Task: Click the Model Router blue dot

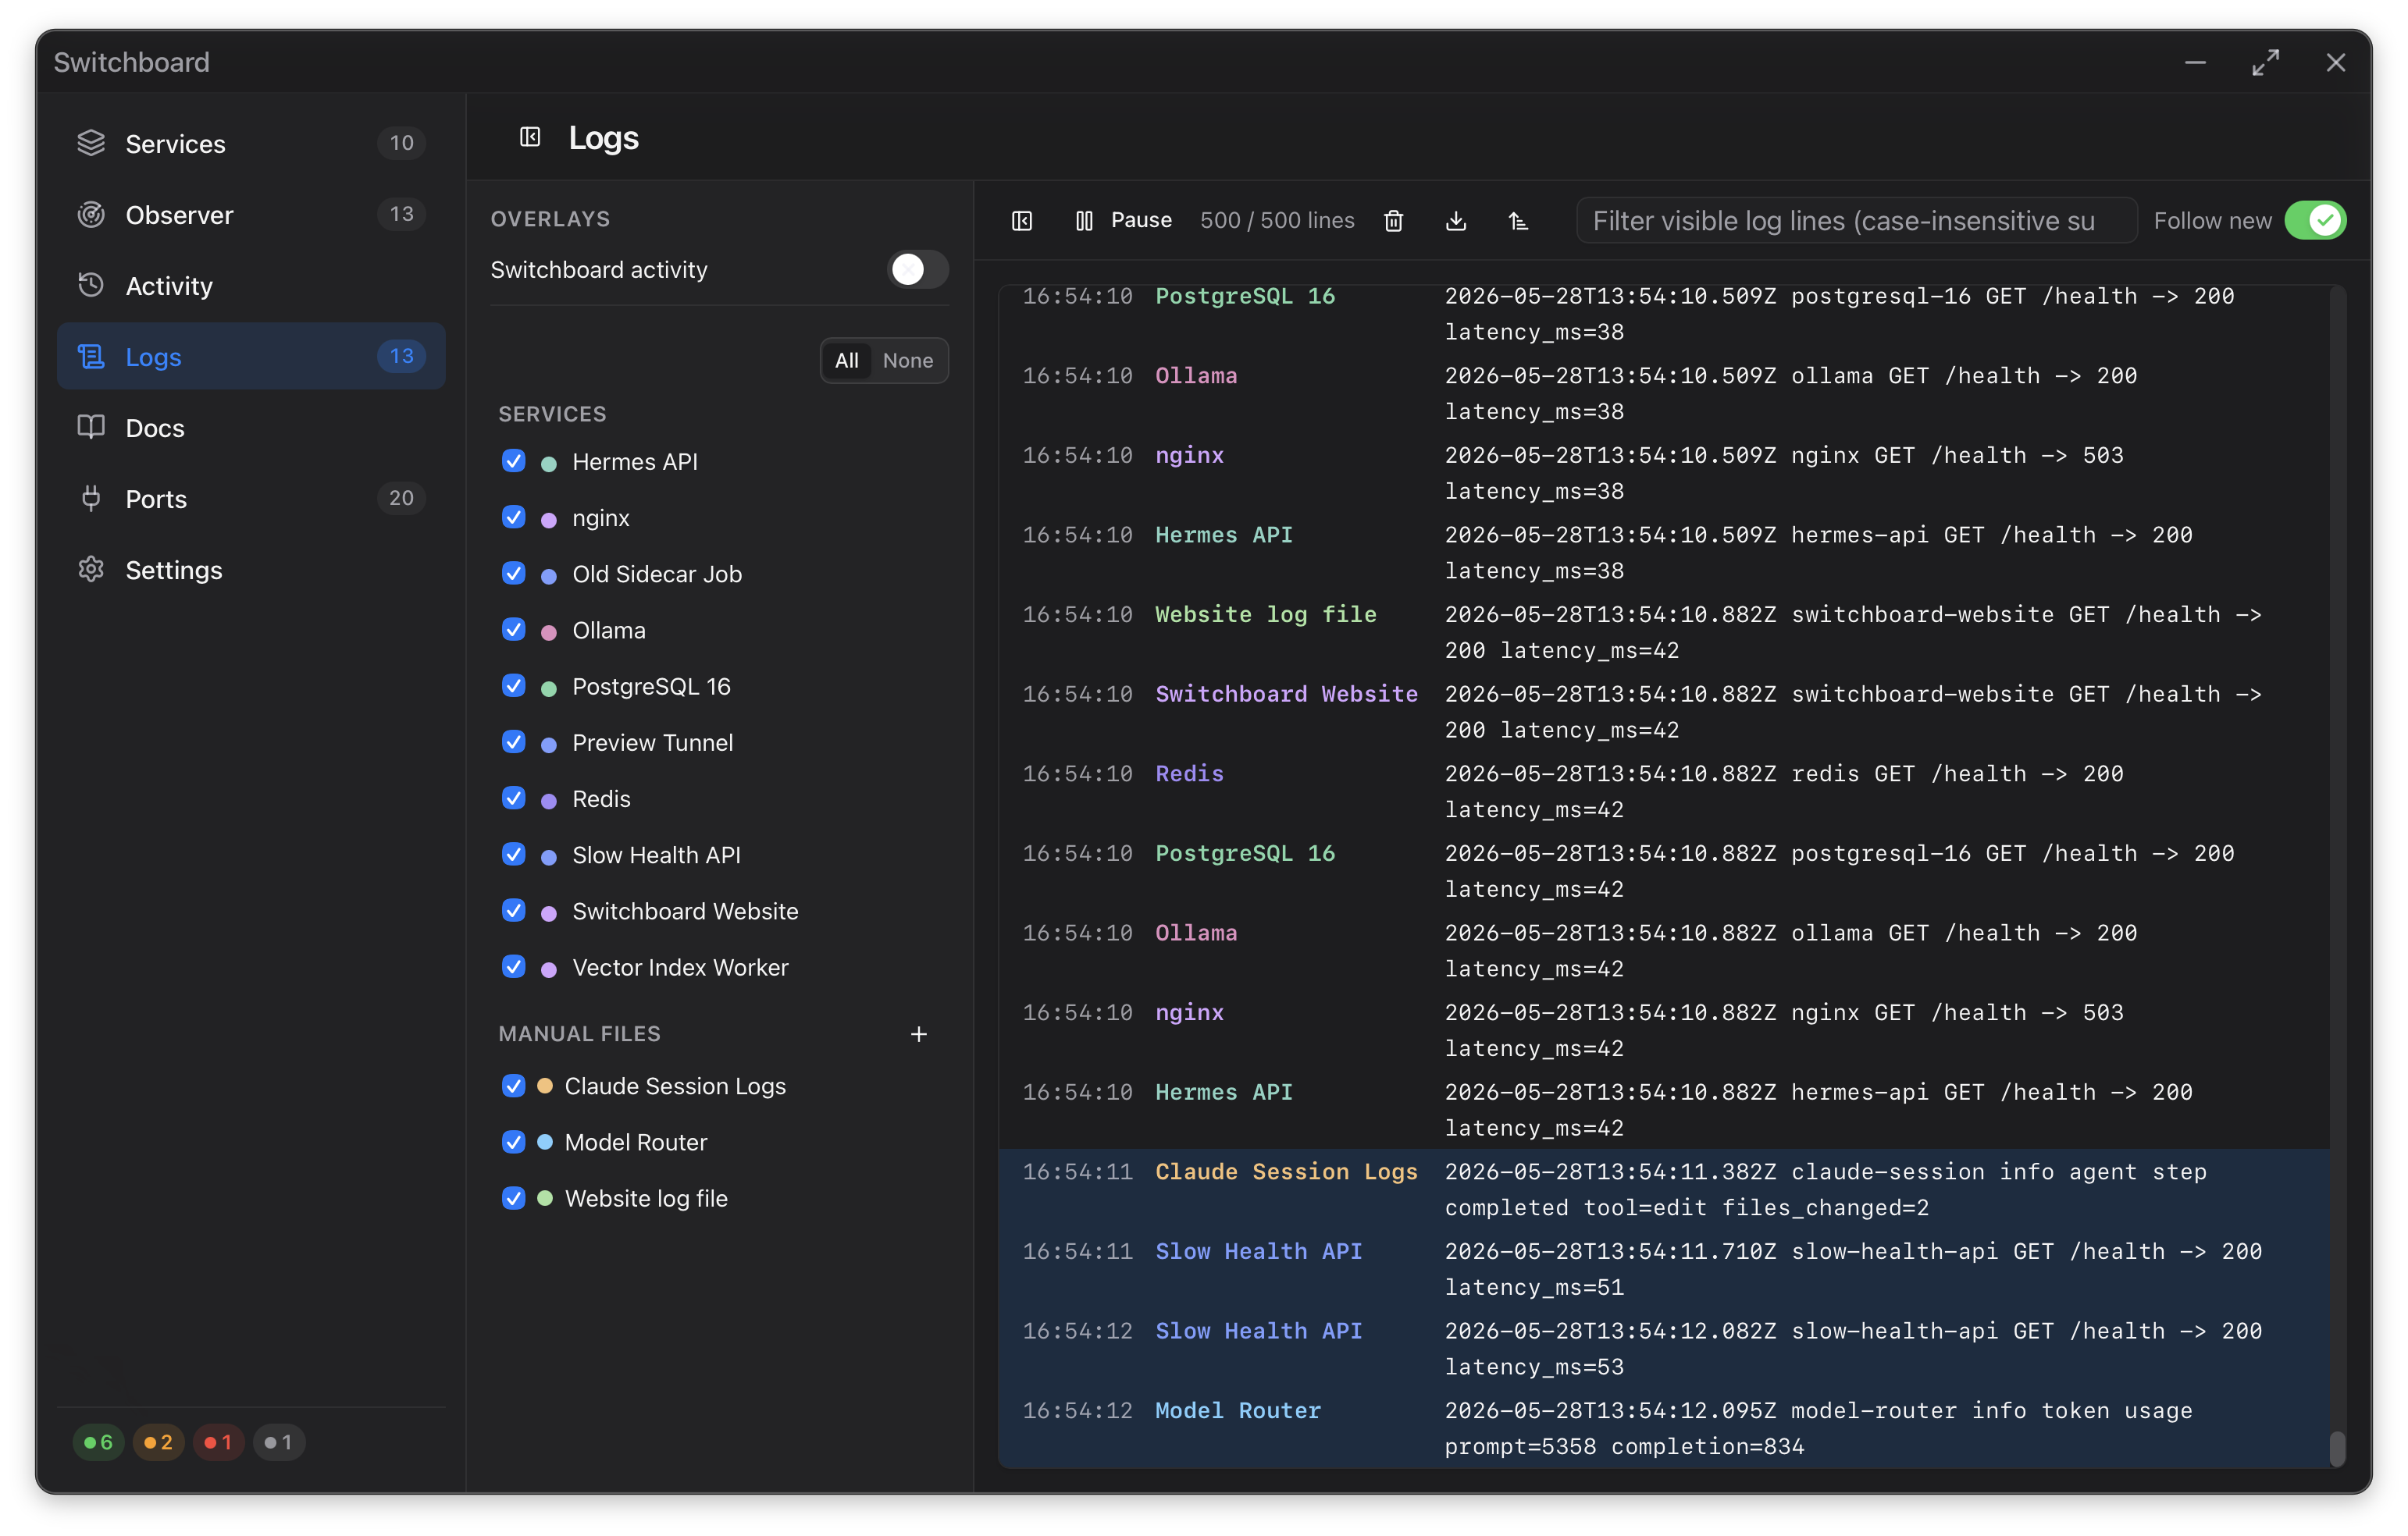Action: pos(545,1141)
